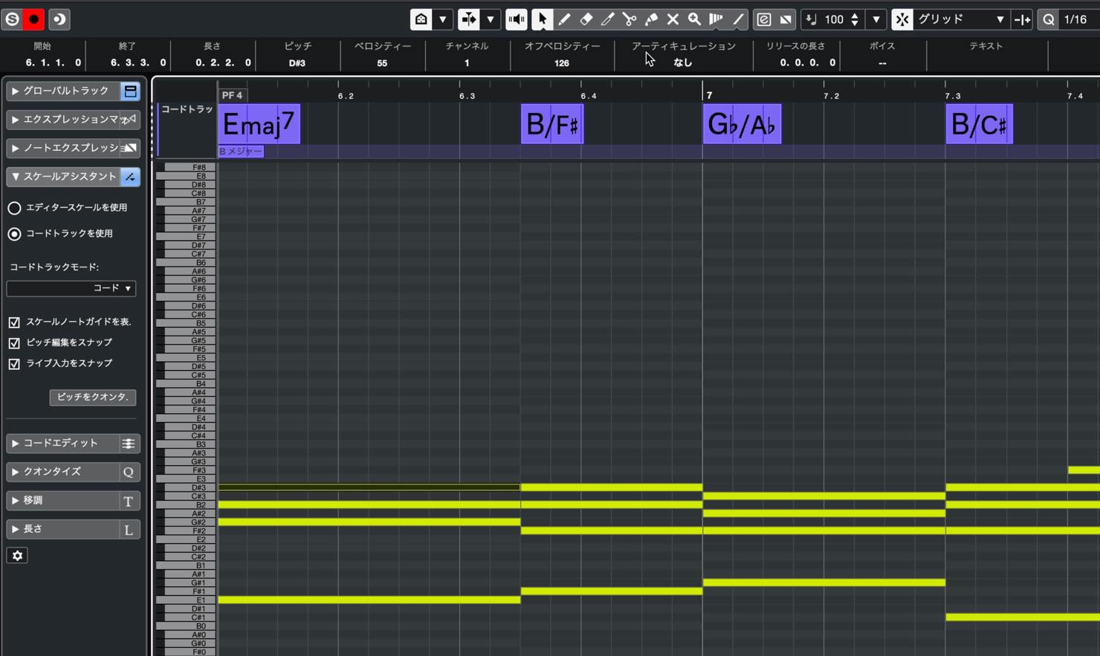Click the 'ピッチをクオンタイズ' button
The height and width of the screenshot is (656, 1100).
point(93,397)
